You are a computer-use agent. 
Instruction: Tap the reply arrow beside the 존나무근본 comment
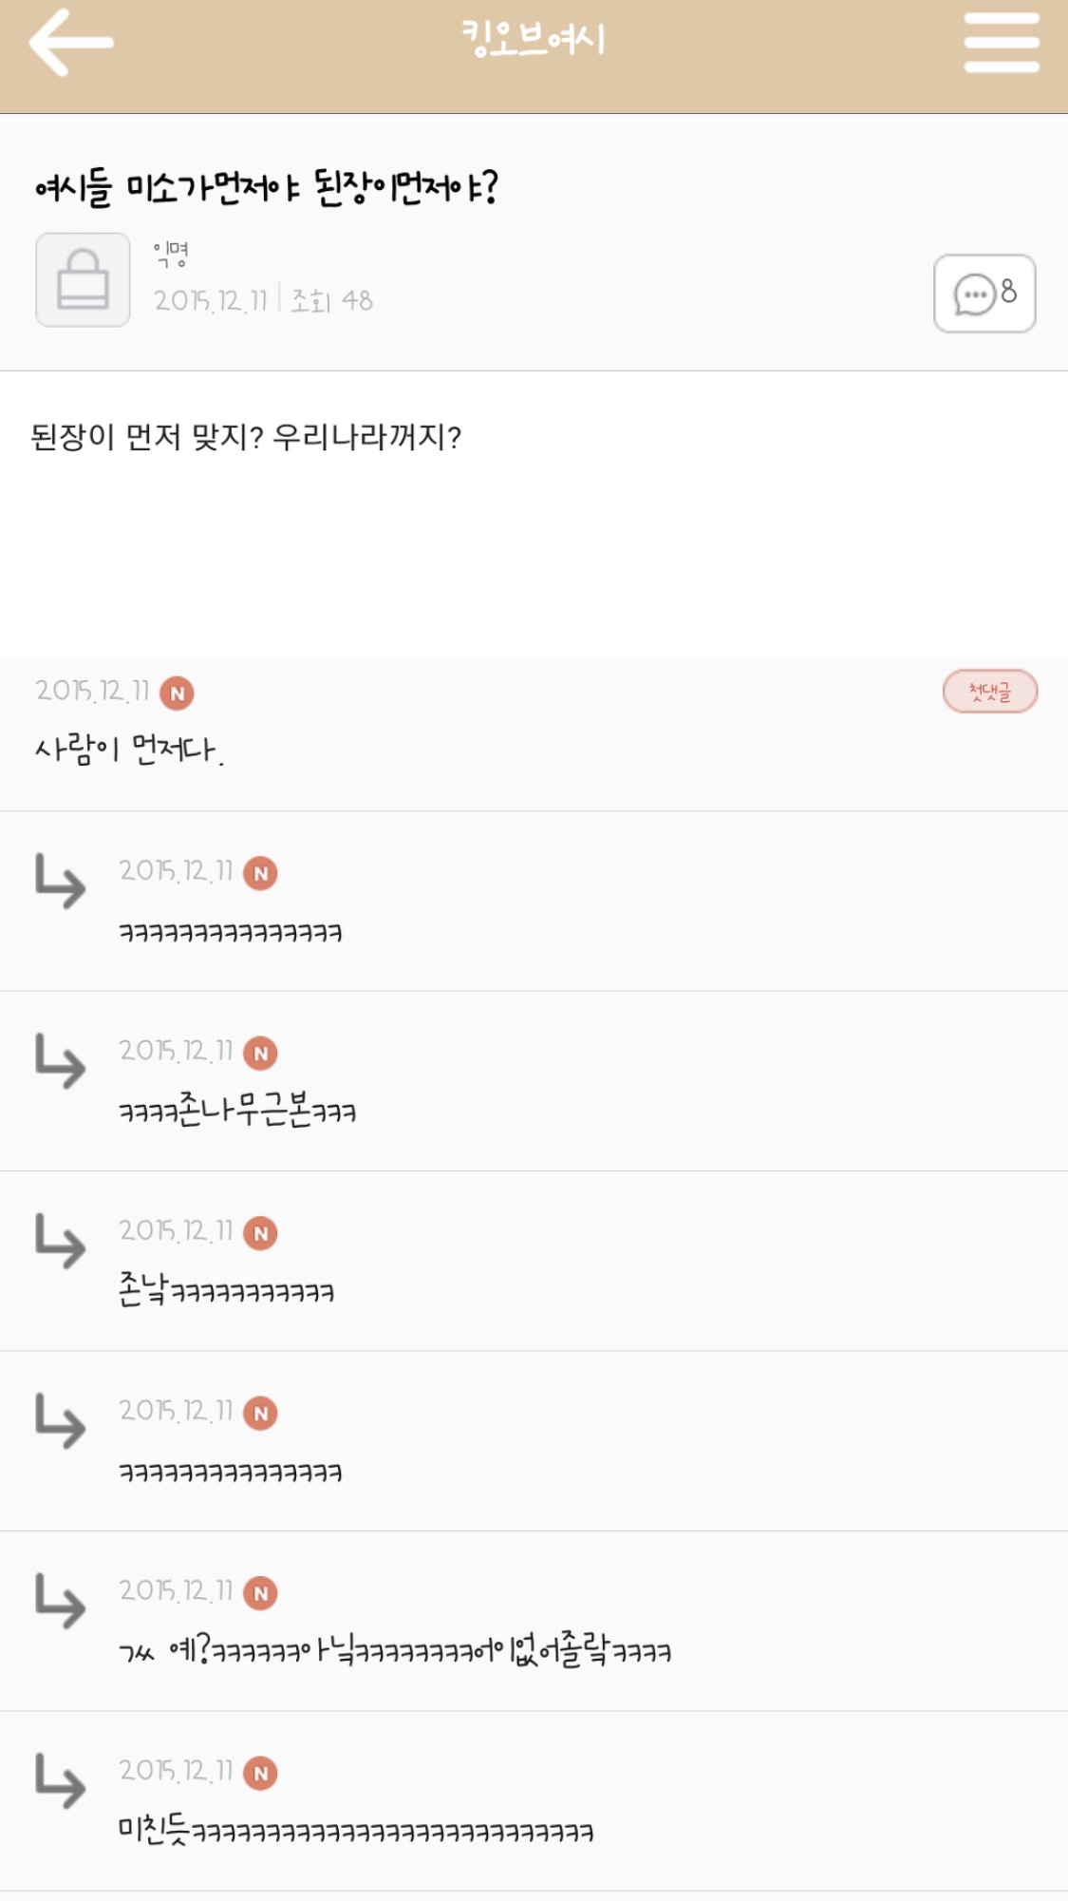coord(60,1061)
